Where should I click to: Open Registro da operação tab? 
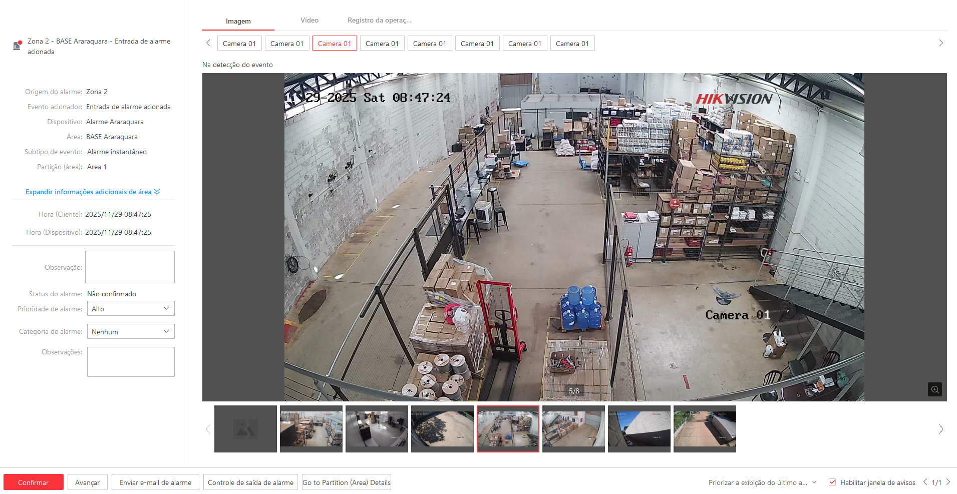pos(379,21)
